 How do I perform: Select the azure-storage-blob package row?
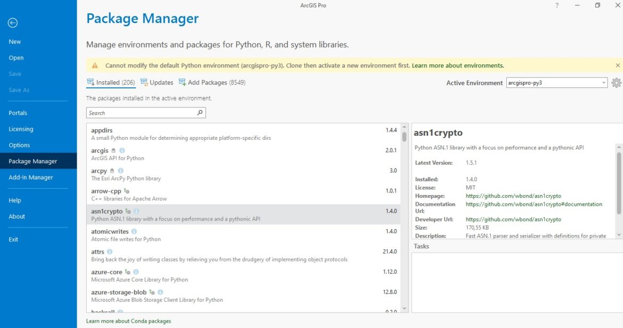pos(243,296)
